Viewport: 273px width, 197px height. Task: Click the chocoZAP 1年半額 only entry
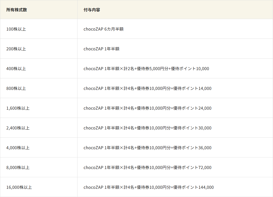point(101,49)
